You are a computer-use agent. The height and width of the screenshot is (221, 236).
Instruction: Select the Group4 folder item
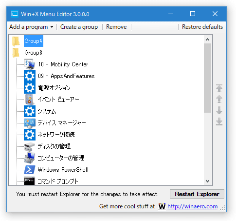click(x=34, y=41)
